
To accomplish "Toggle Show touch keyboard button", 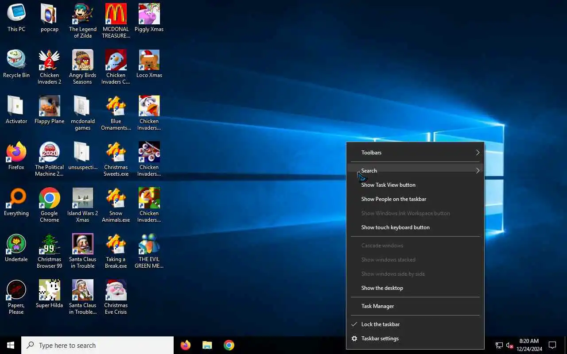I will point(415,227).
